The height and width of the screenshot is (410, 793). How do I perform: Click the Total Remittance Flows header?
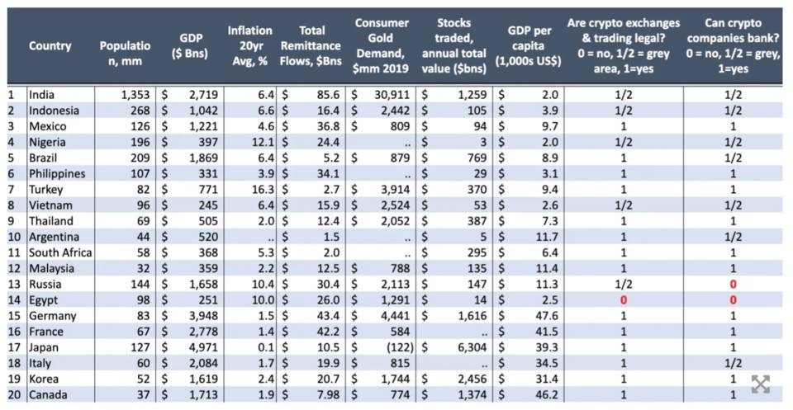tap(311, 46)
